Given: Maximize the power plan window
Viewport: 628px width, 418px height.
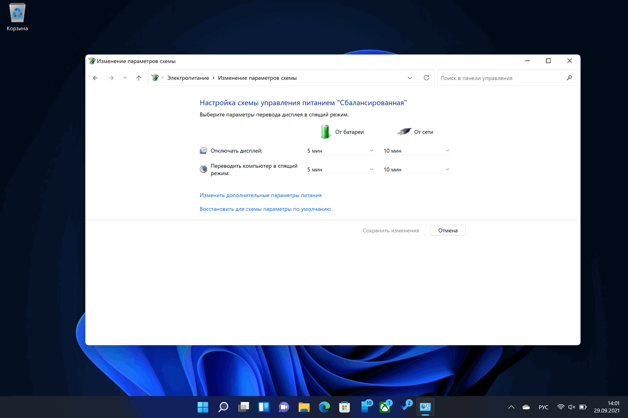Looking at the screenshot, I should point(548,61).
